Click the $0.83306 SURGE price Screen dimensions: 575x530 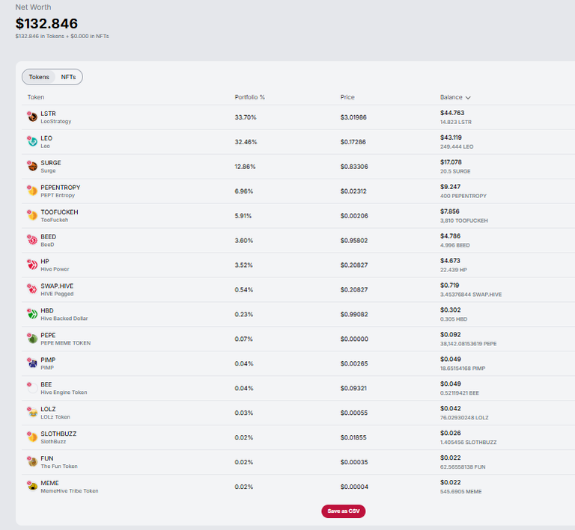(354, 166)
